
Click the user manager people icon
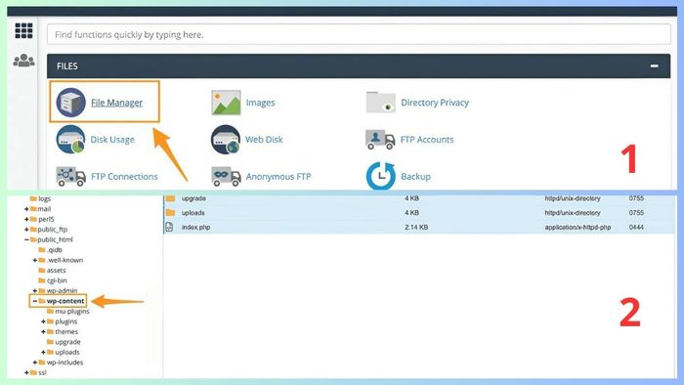tap(23, 61)
